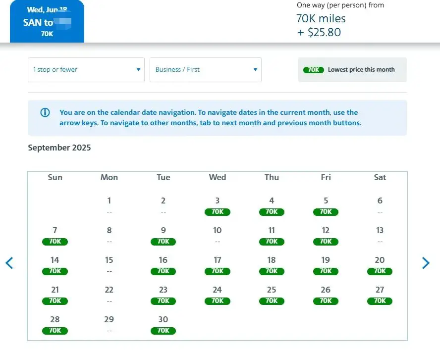
Task: Choose September 23 on the calendar
Action: pos(163,295)
